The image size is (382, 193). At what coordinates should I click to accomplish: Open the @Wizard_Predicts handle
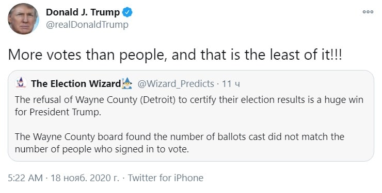176,84
